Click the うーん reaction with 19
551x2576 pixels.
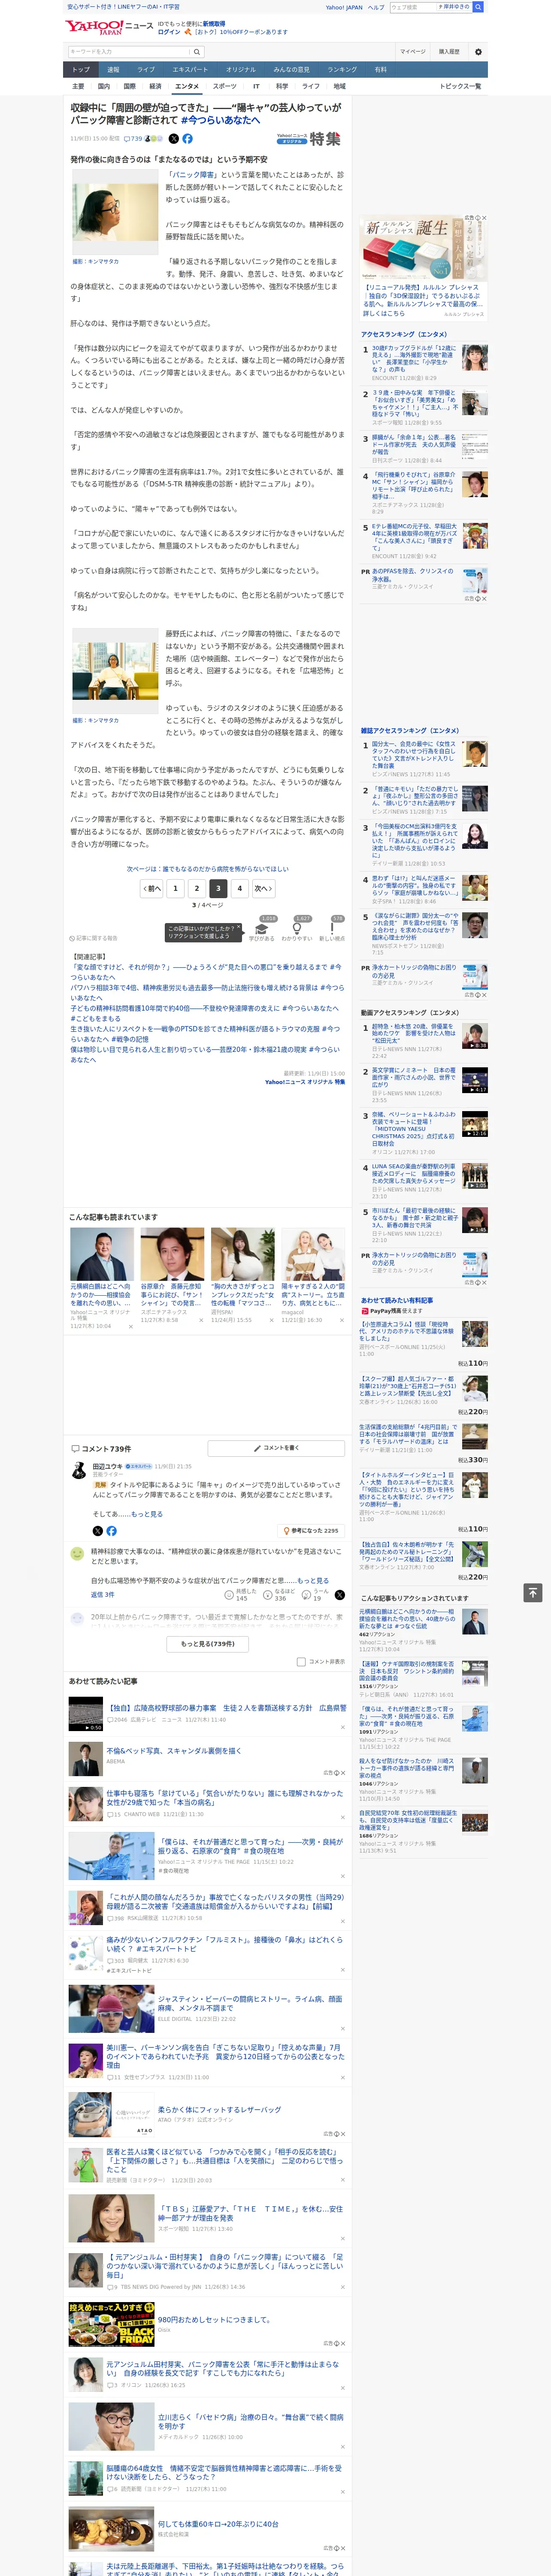click(x=316, y=1595)
